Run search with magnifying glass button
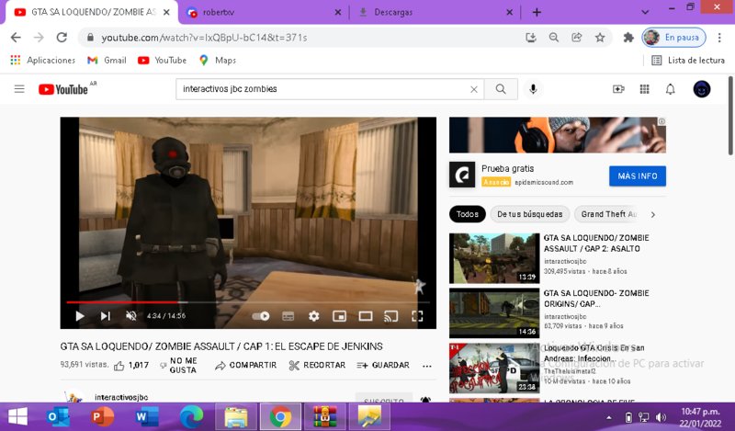 point(501,89)
